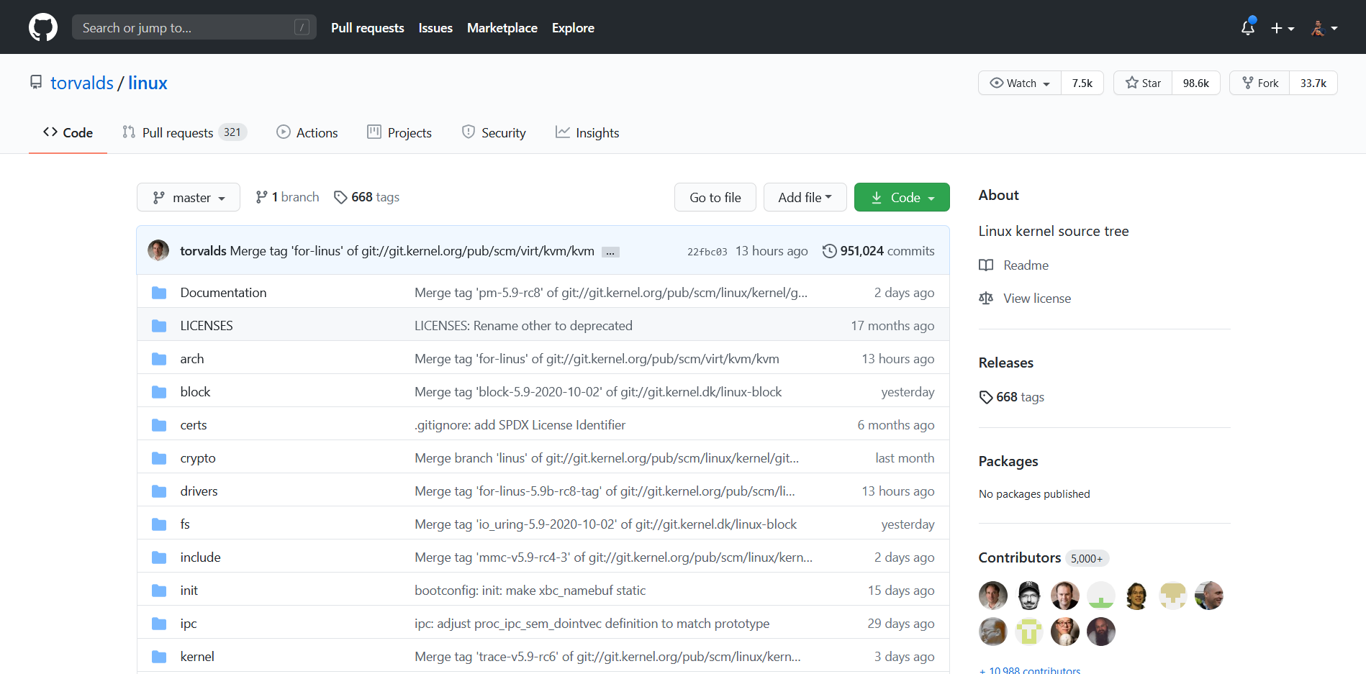Open the drivers folder
The image size is (1366, 674).
[199, 491]
